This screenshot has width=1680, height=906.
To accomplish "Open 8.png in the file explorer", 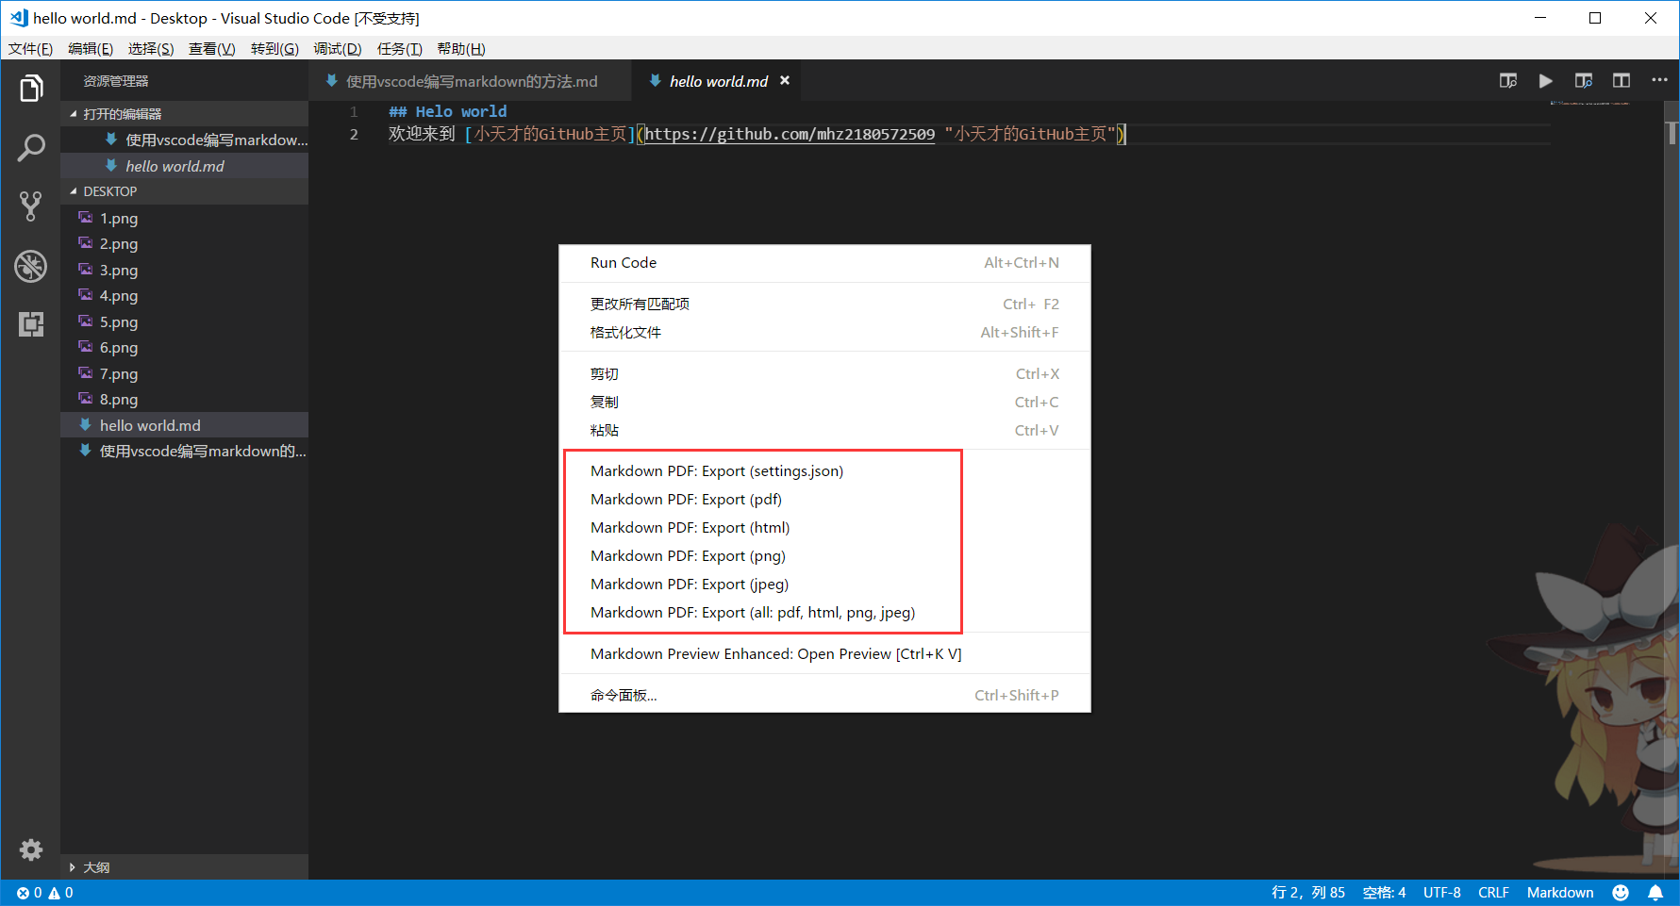I will (x=184, y=400).
